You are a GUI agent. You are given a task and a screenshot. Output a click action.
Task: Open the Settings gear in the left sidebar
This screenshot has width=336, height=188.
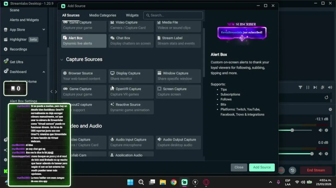pyautogui.click(x=5, y=160)
